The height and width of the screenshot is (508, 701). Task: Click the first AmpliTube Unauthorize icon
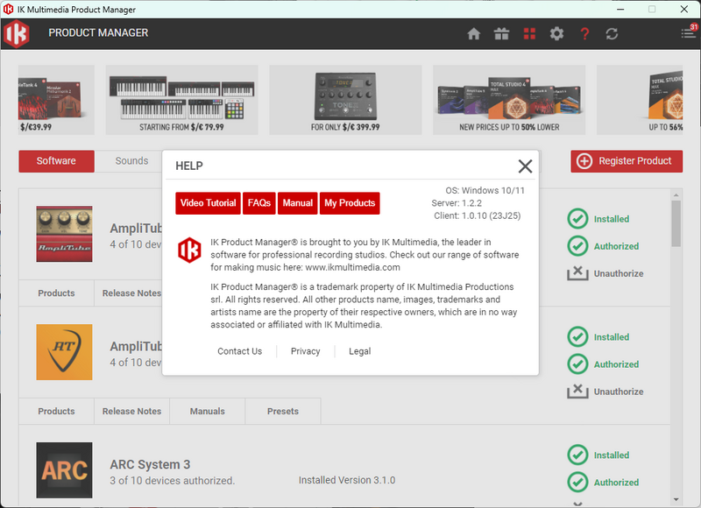point(577,273)
